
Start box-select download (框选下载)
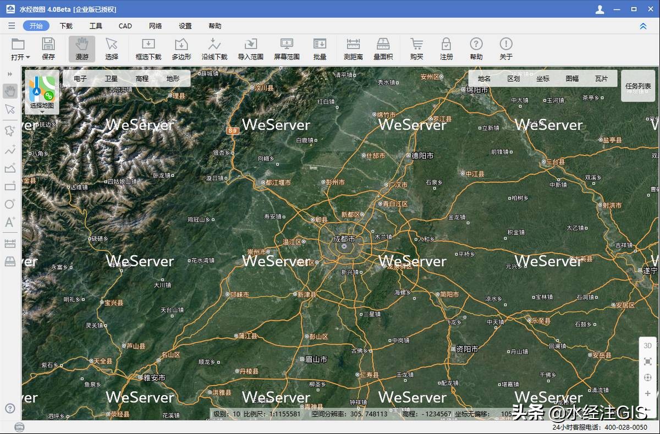148,48
